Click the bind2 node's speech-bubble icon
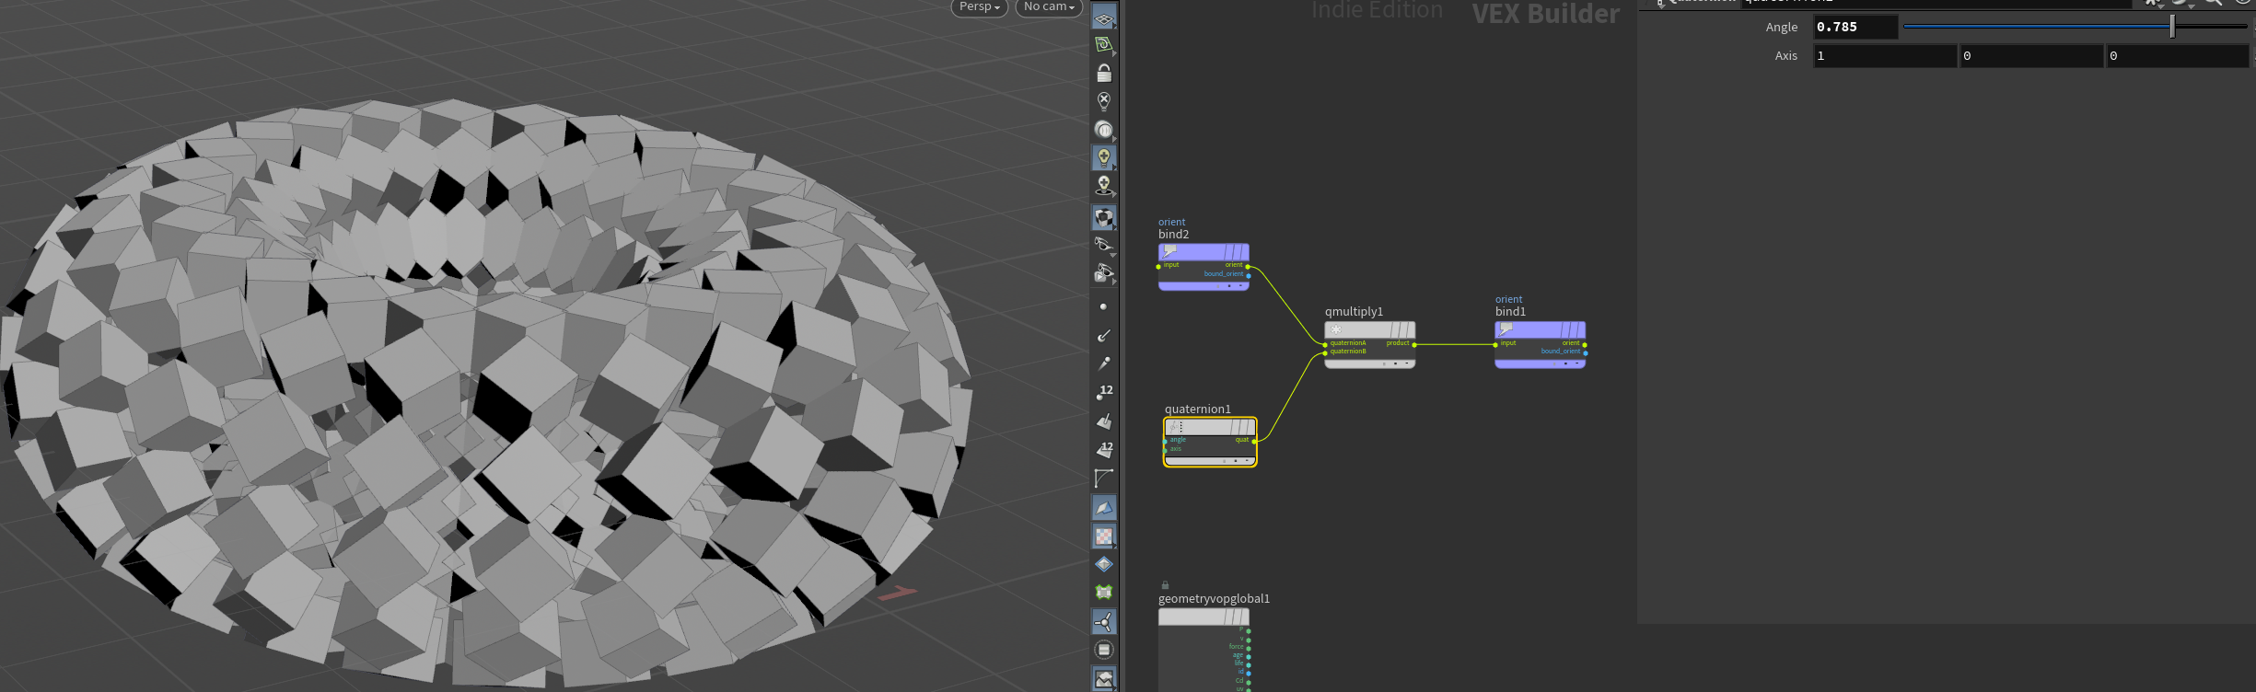 [x=1170, y=251]
